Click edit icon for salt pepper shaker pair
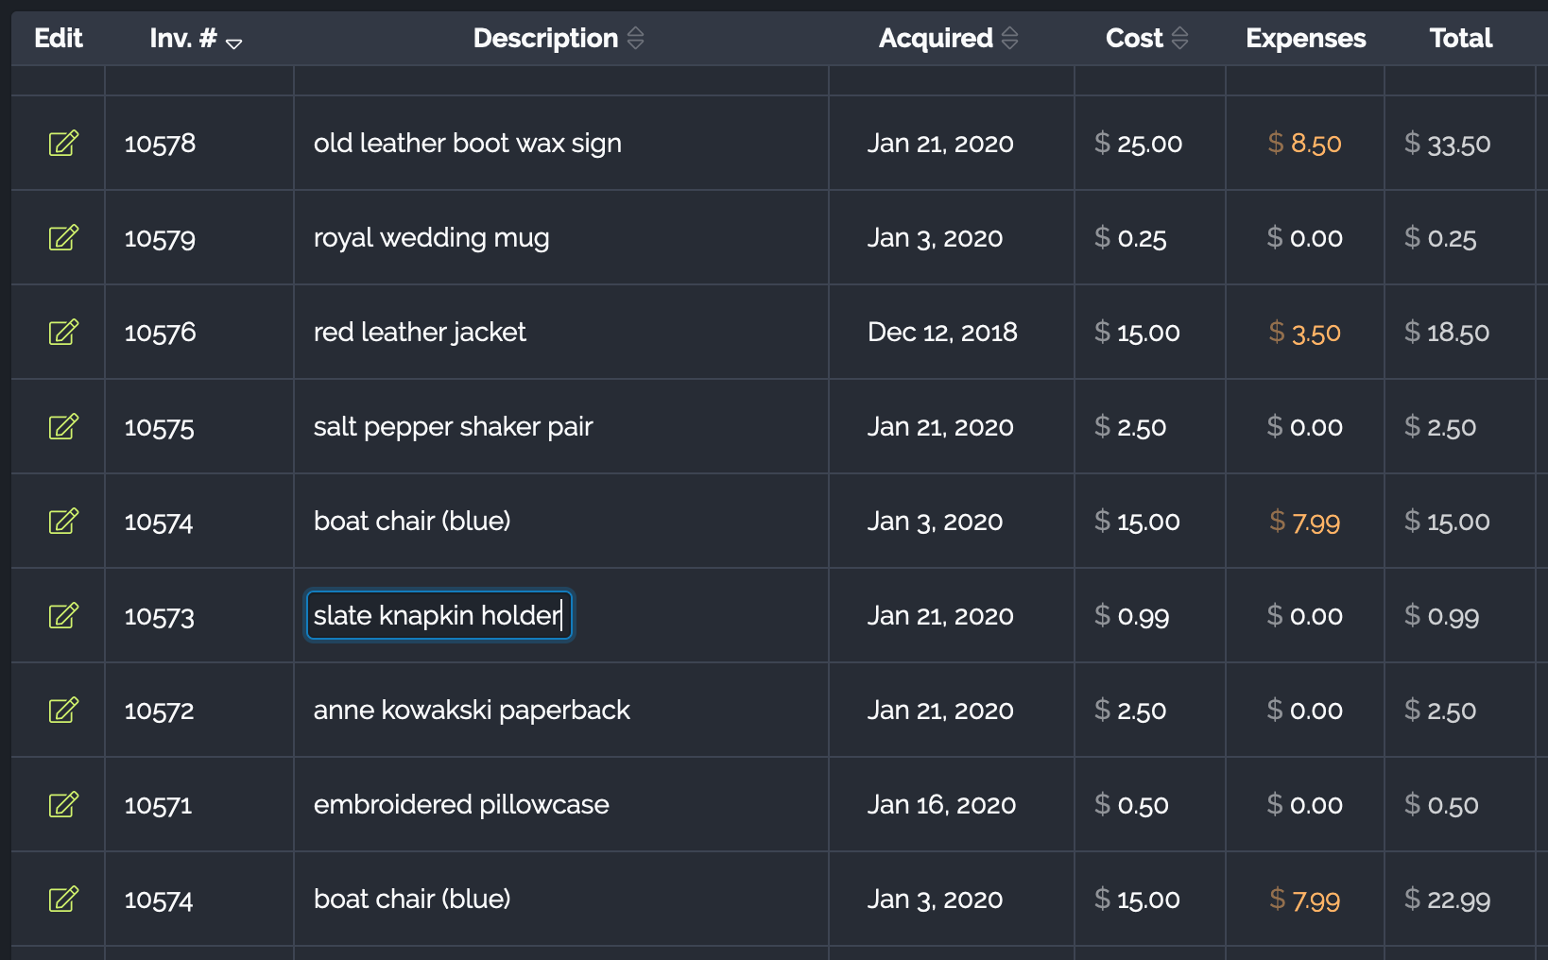Screen dimensions: 1548x960 point(63,427)
